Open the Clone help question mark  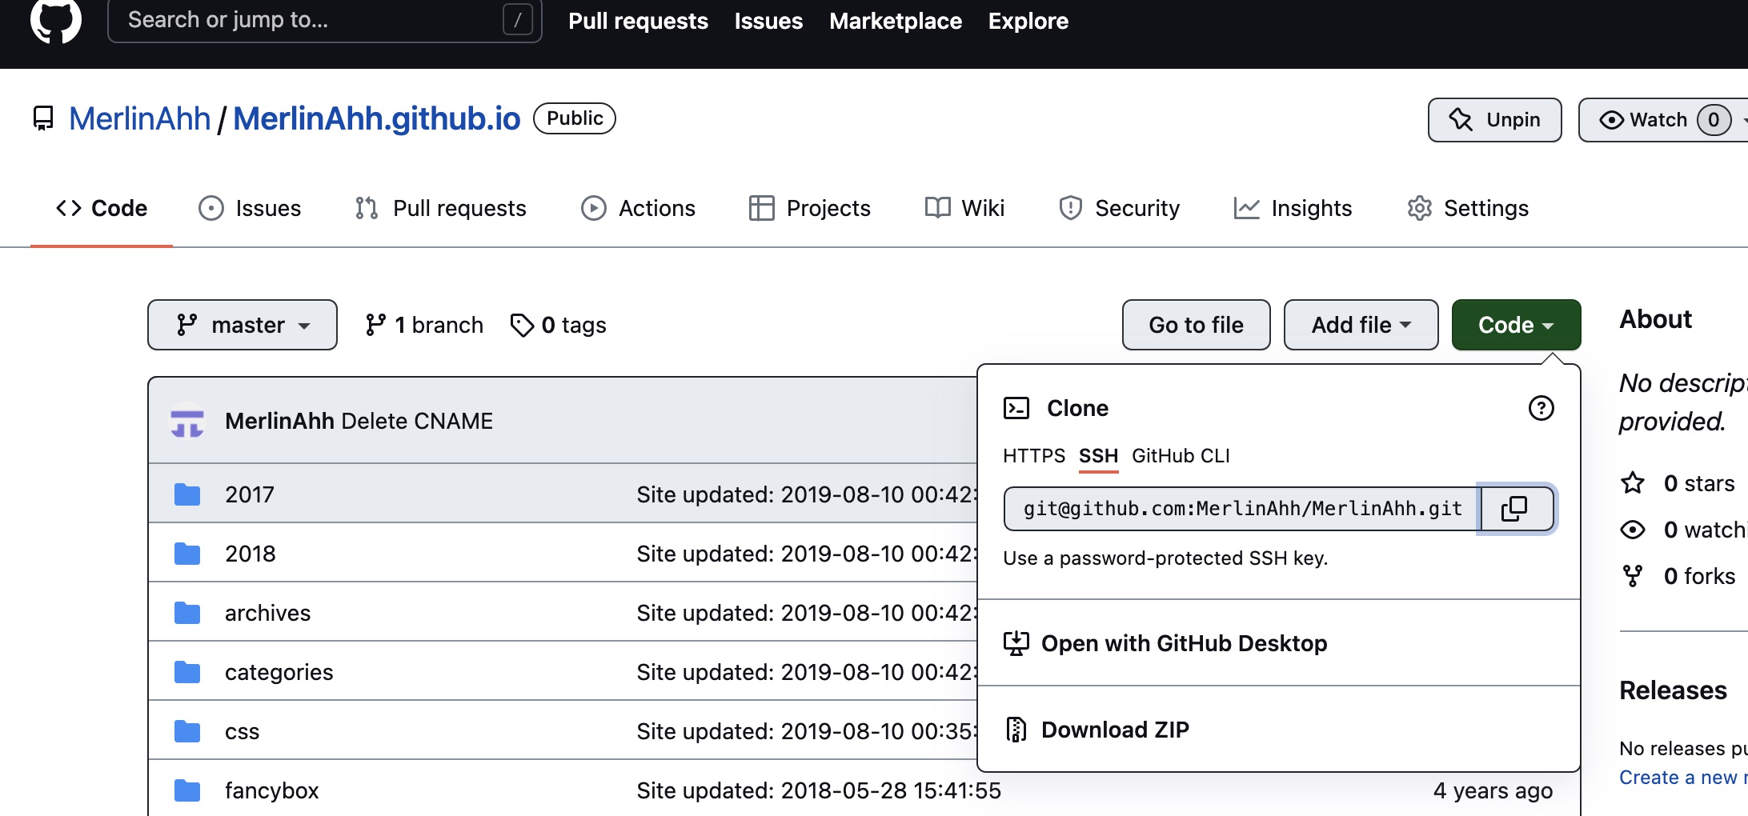coord(1541,408)
